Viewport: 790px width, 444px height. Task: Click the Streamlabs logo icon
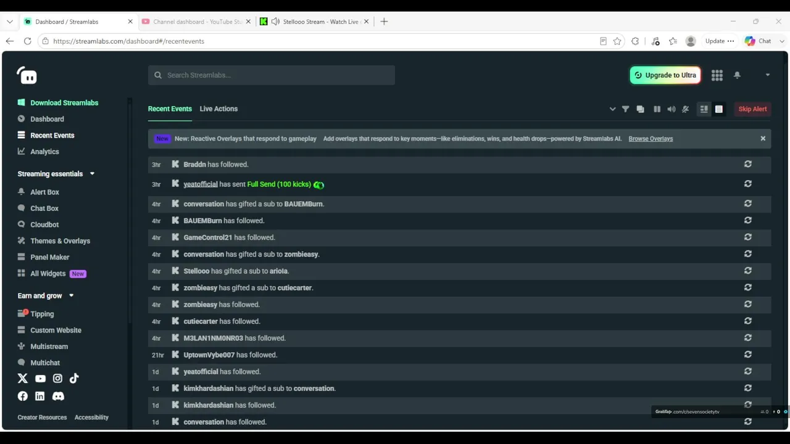27,75
